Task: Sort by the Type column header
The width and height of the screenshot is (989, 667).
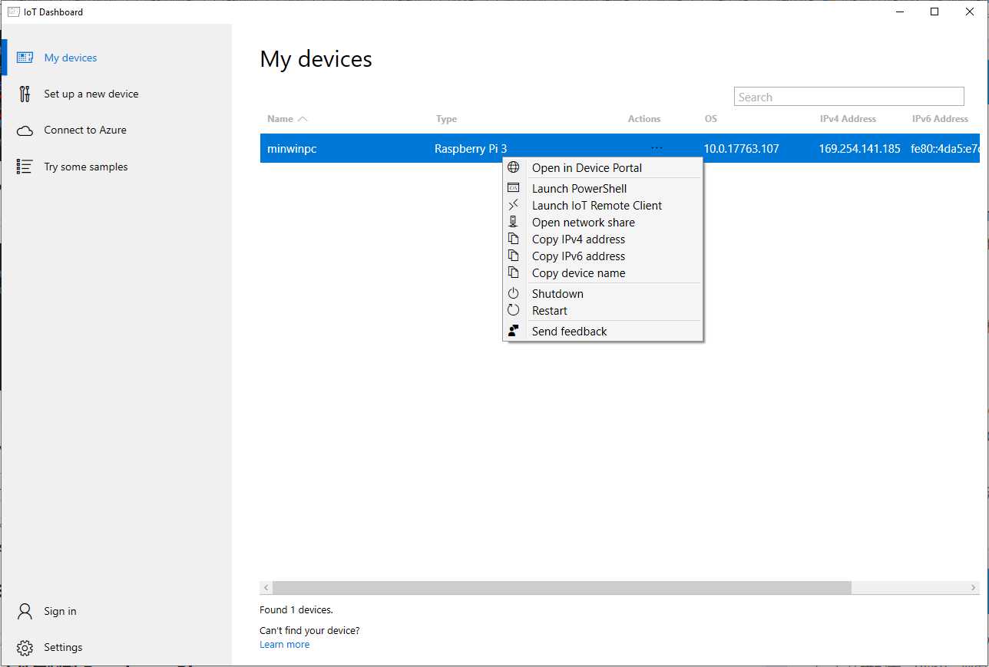Action: (446, 119)
